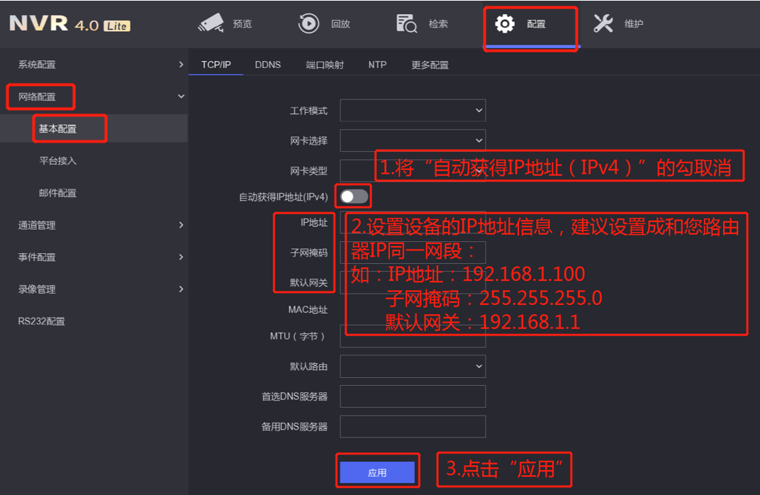
Task: Switch to the NTP tab
Action: (x=377, y=64)
